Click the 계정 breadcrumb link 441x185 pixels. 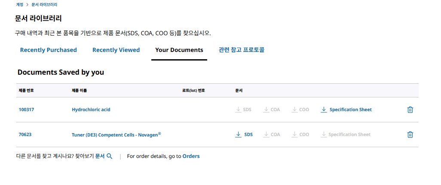(x=20, y=5)
